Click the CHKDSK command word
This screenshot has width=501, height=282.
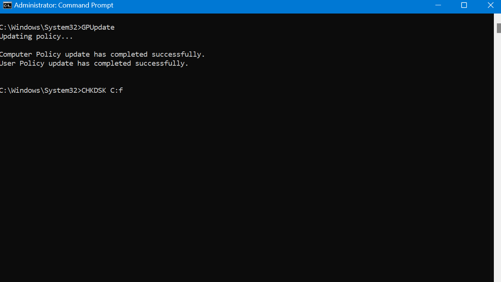tap(94, 90)
